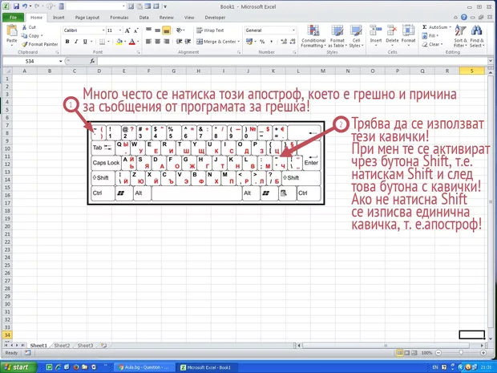Open the File tab
Viewport: 497px width, 373px height.
click(x=13, y=18)
